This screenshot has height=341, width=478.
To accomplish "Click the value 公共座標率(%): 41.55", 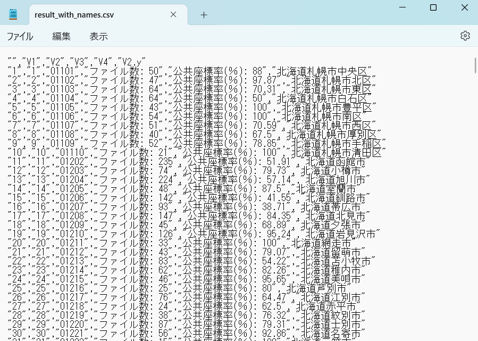I will click(x=238, y=198).
